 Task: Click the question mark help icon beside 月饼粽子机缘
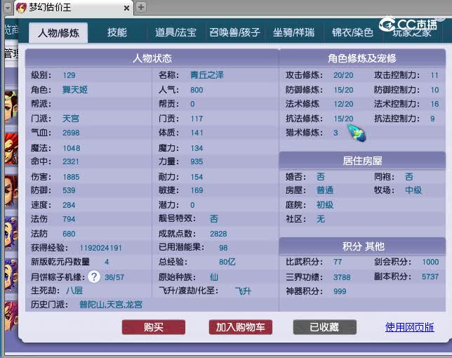tap(94, 277)
